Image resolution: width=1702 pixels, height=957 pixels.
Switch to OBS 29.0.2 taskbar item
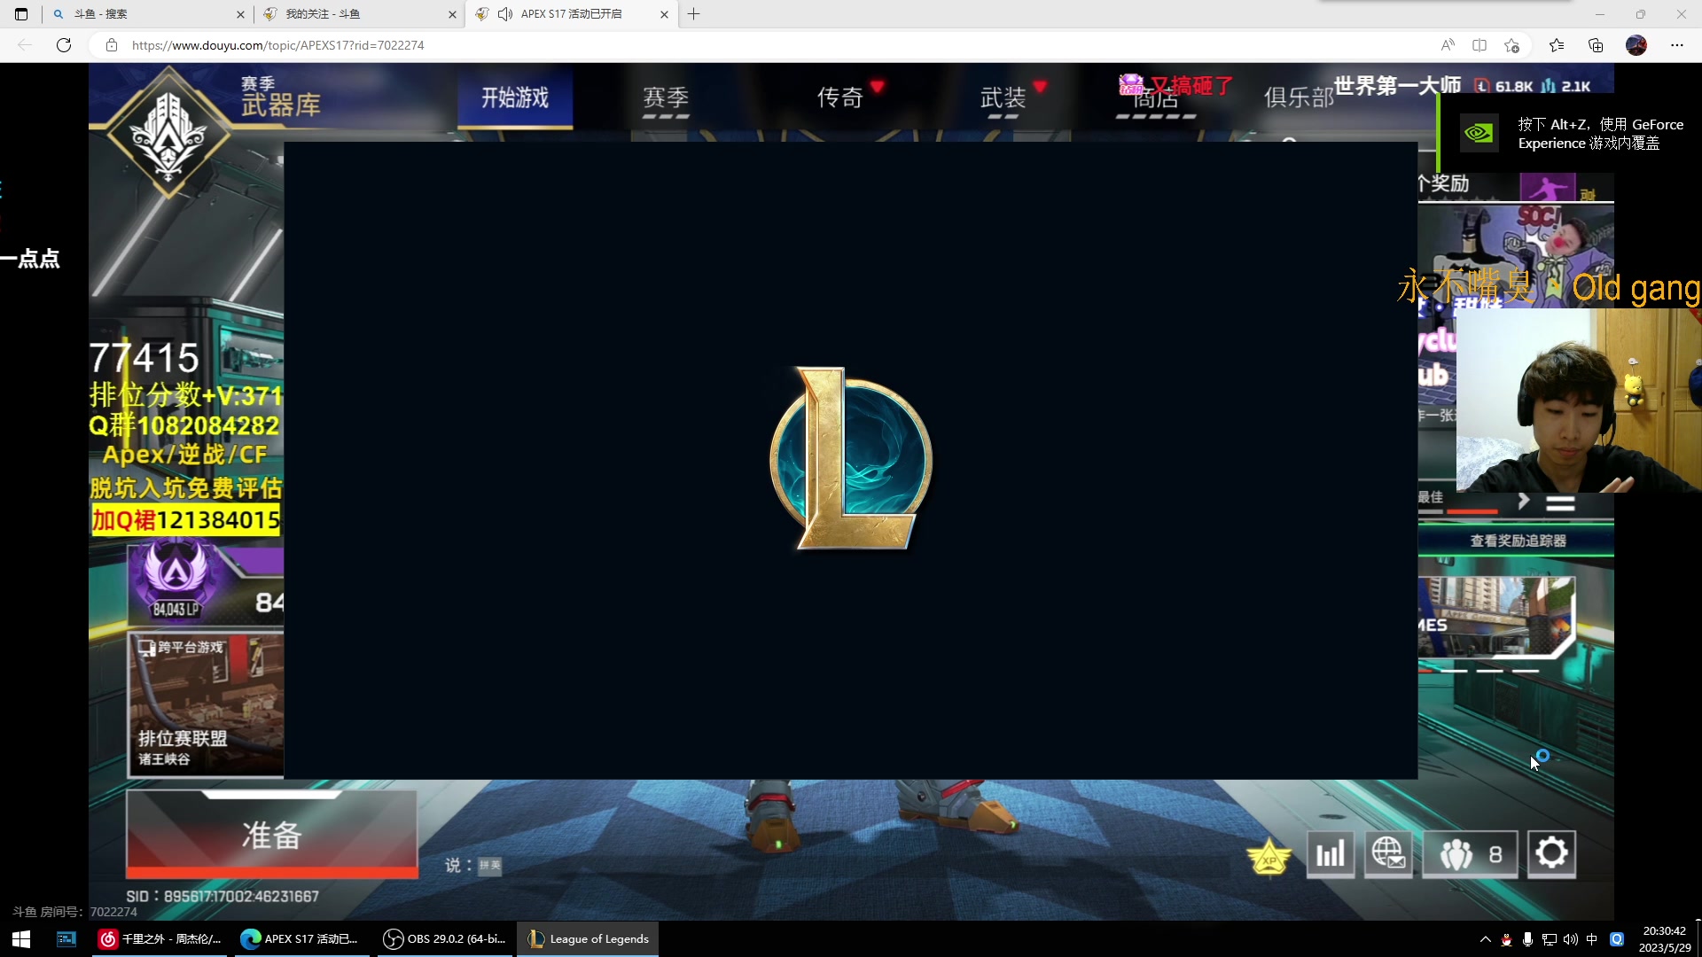pos(445,938)
